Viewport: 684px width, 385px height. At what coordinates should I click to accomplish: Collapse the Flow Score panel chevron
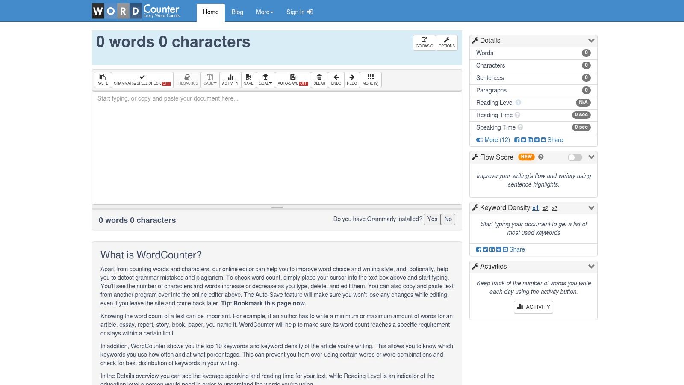591,157
